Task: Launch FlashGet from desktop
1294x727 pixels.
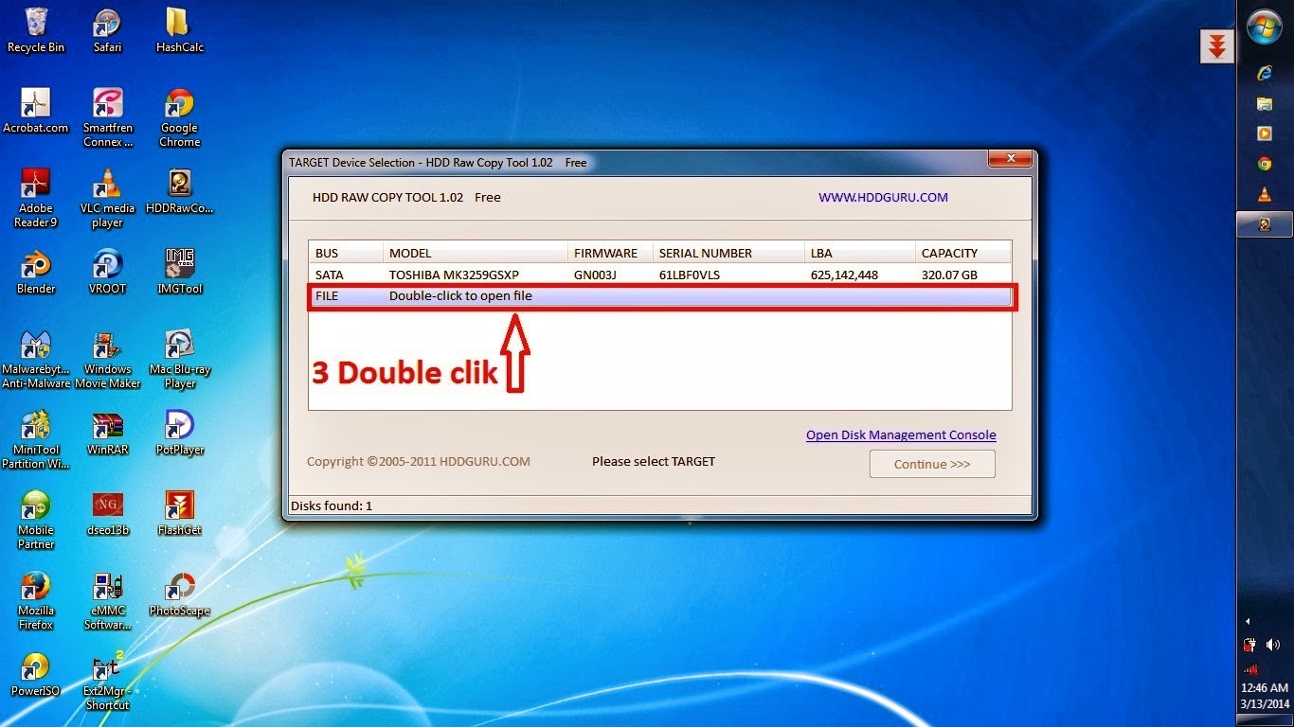Action: click(179, 513)
